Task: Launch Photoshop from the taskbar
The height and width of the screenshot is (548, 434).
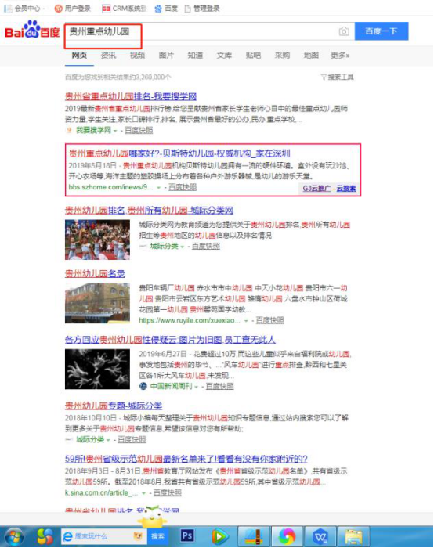Action: (187, 535)
